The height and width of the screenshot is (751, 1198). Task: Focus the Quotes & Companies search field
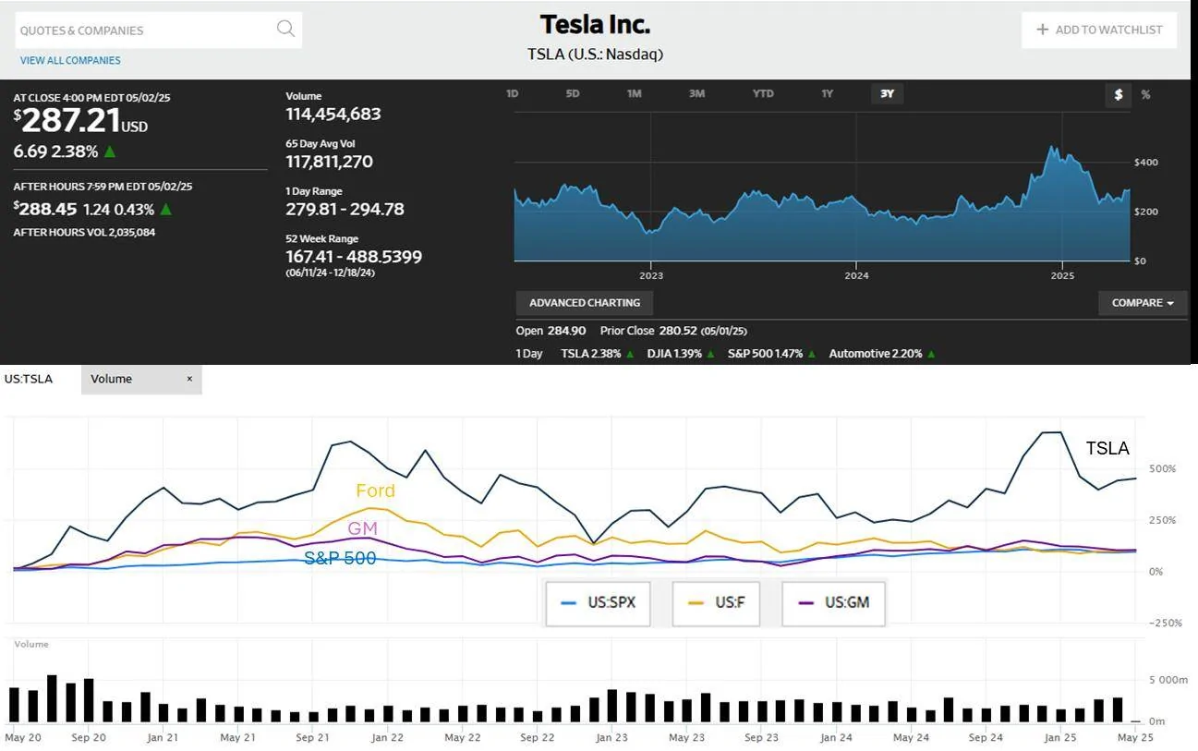click(x=159, y=30)
